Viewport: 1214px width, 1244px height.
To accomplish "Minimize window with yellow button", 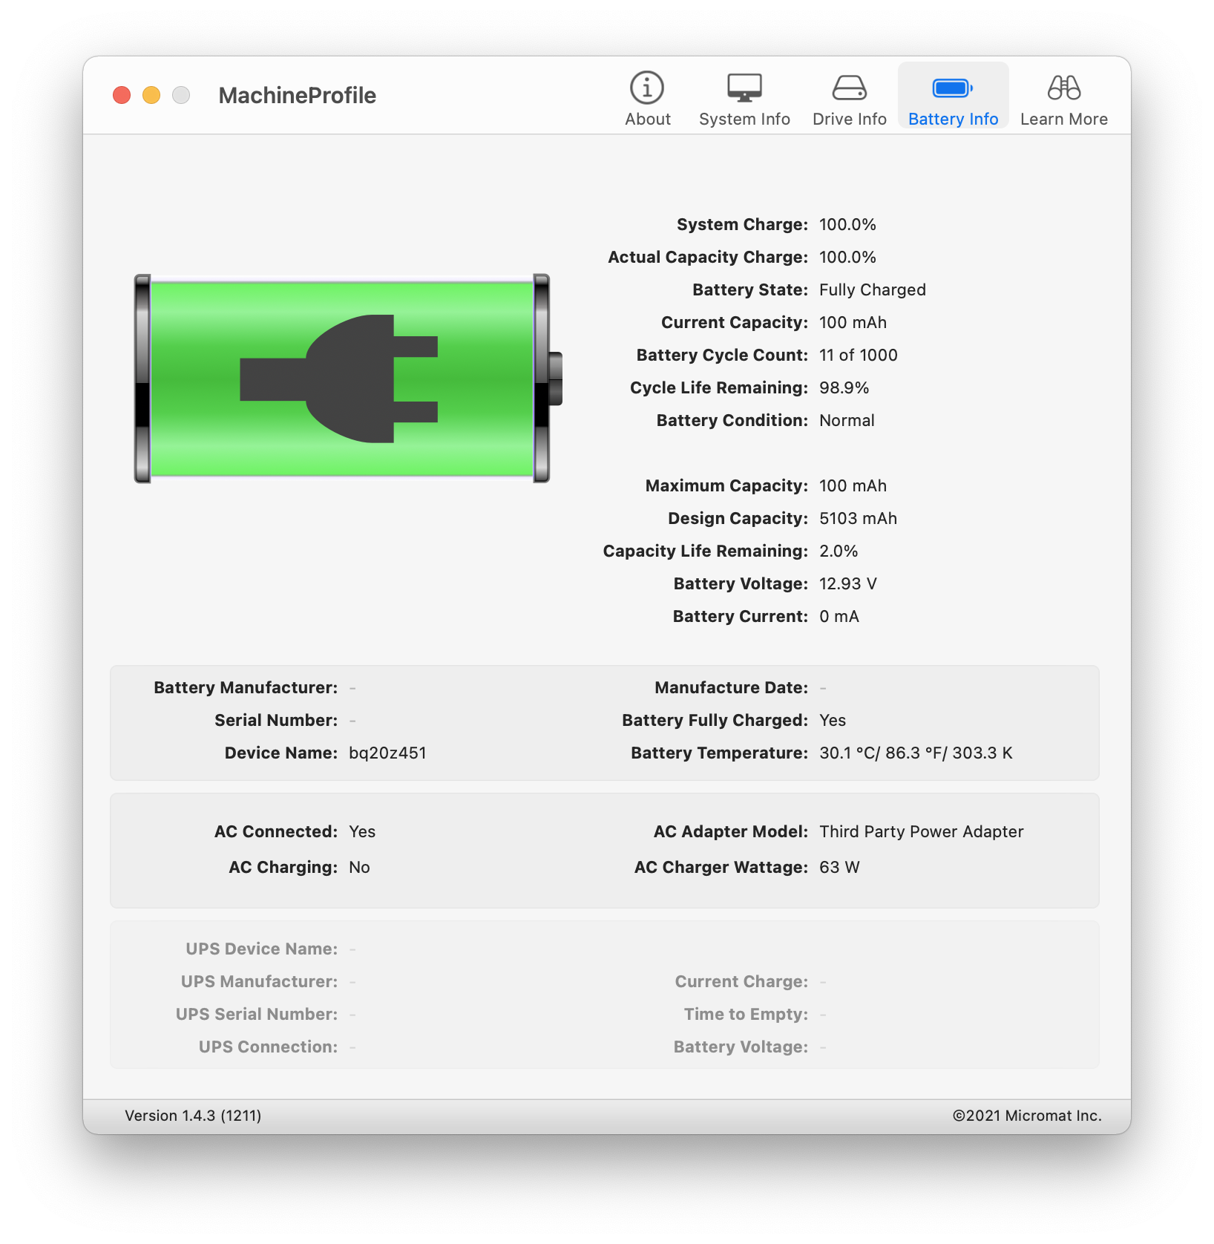I will coord(151,95).
